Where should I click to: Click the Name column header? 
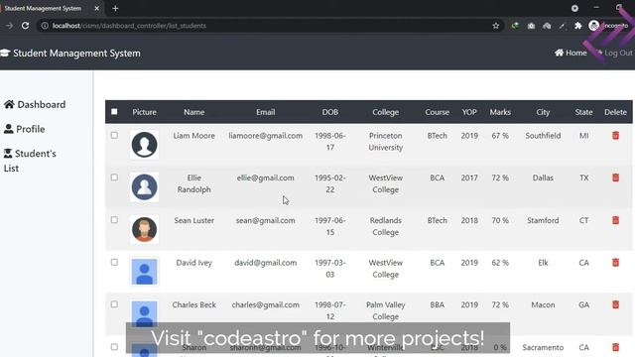[194, 112]
